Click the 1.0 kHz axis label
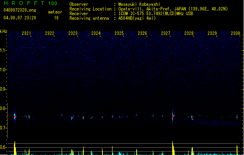The width and height of the screenshot is (244, 155). click(x=3, y=70)
